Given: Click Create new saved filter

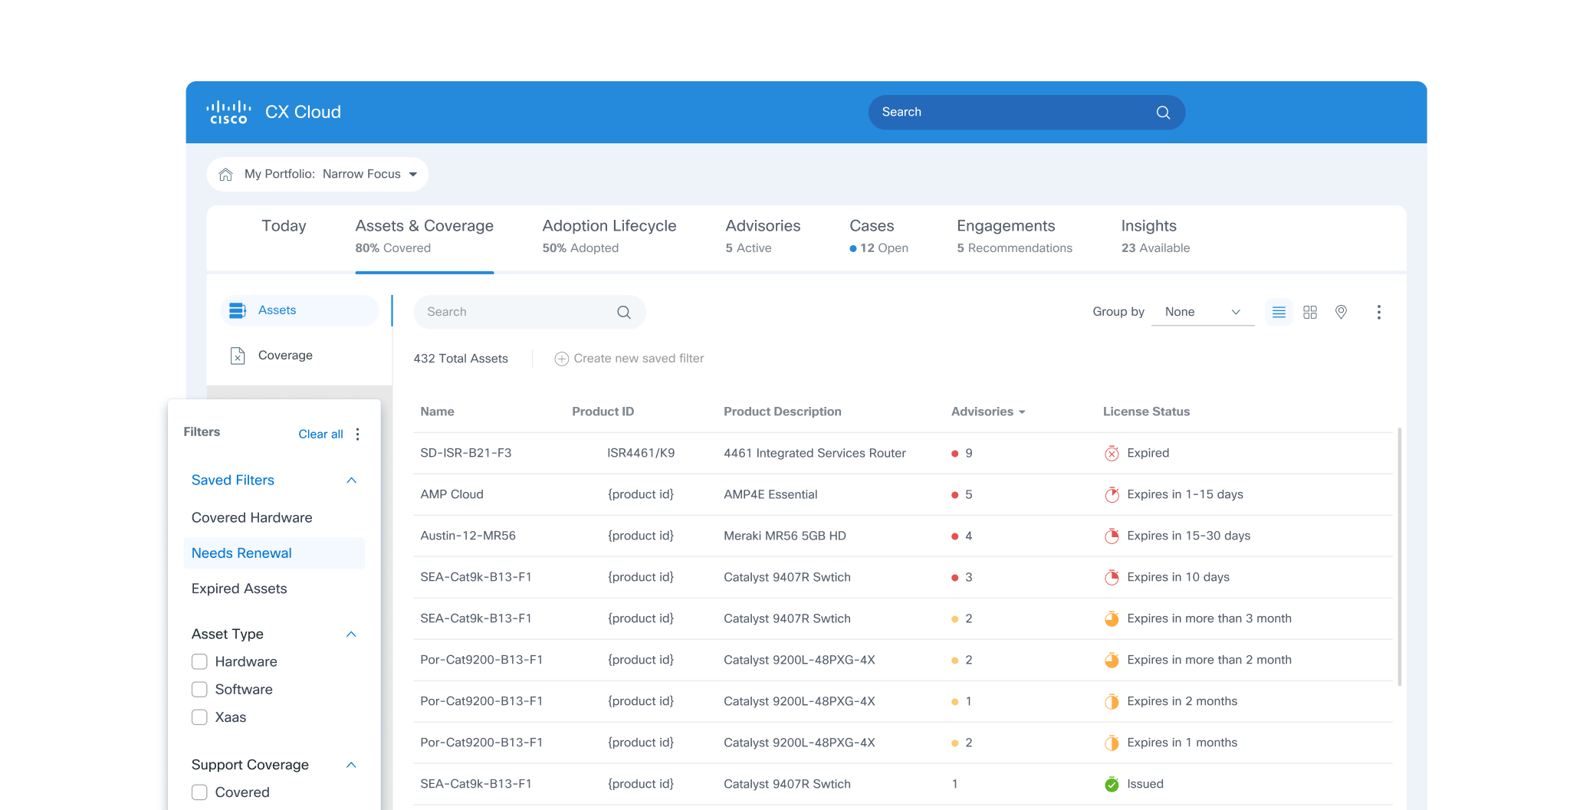Looking at the screenshot, I should 629,358.
